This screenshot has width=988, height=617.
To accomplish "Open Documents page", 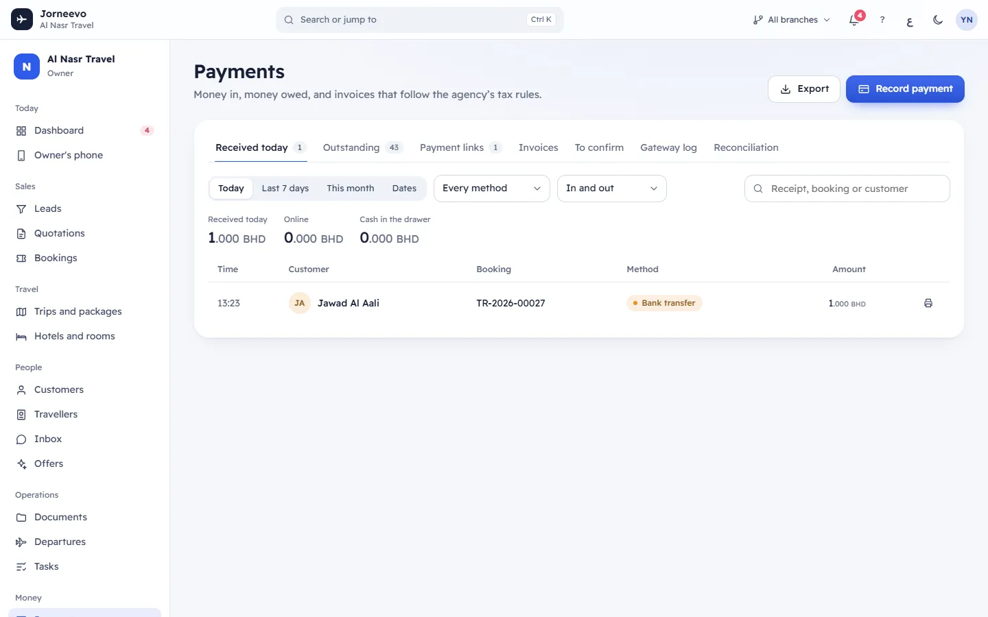I will point(84,517).
